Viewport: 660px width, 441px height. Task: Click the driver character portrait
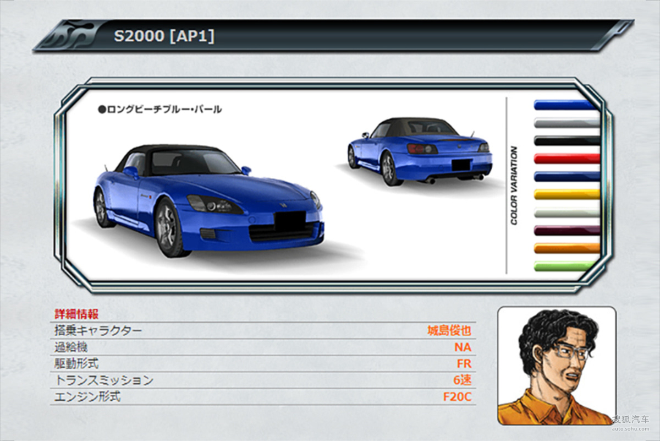[x=557, y=366]
